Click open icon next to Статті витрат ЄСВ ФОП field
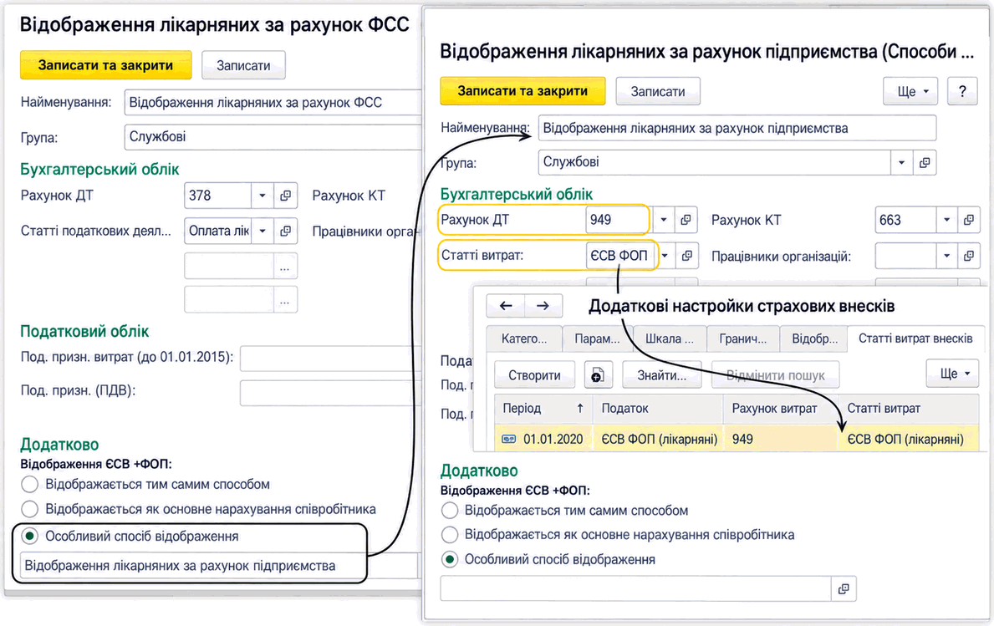The width and height of the screenshot is (994, 626). coord(686,256)
